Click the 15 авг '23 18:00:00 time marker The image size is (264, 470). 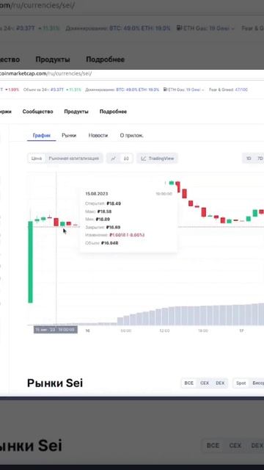tap(56, 330)
